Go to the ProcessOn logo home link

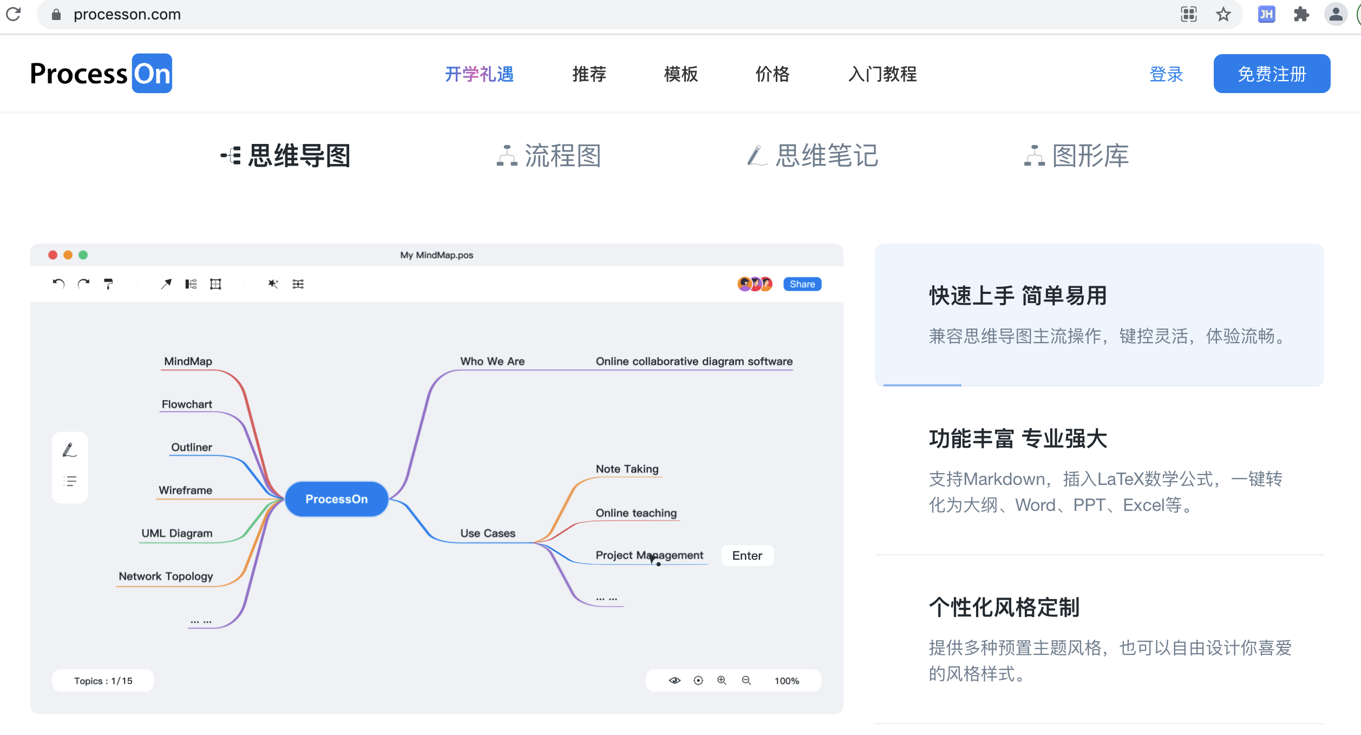101,74
